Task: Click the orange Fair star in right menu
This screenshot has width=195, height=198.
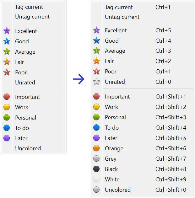Action: [x=96, y=61]
